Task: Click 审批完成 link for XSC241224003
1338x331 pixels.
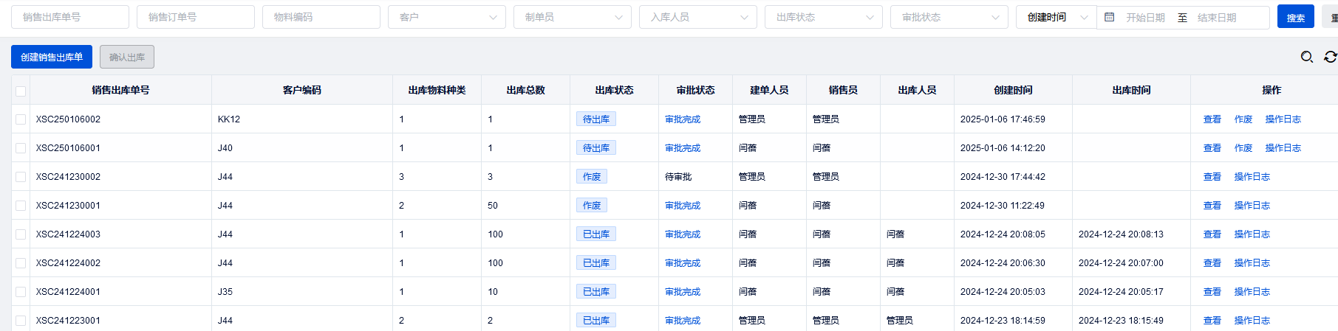Action: 683,234
